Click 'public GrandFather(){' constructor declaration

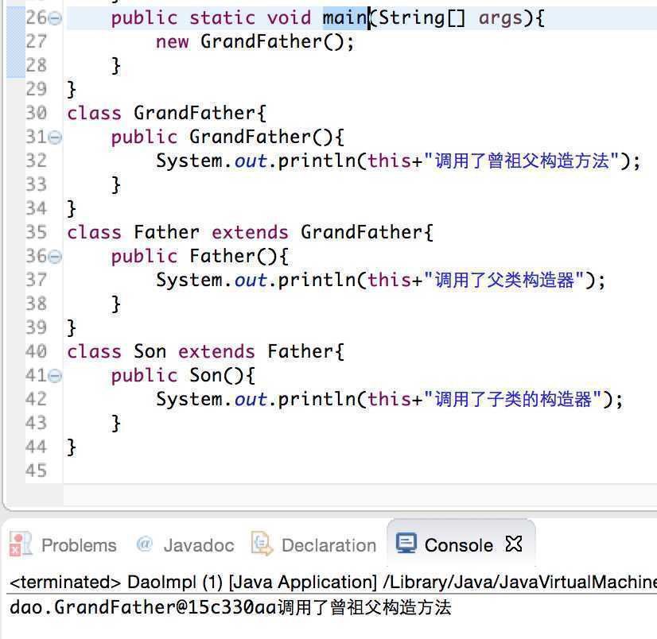tap(227, 137)
